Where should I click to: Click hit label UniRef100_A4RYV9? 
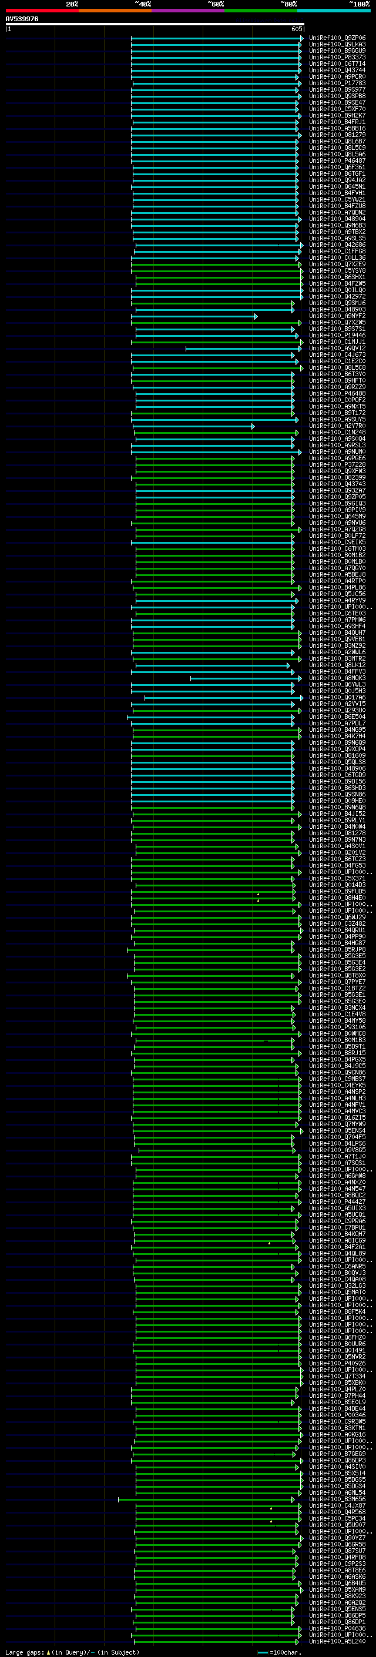pos(337,601)
